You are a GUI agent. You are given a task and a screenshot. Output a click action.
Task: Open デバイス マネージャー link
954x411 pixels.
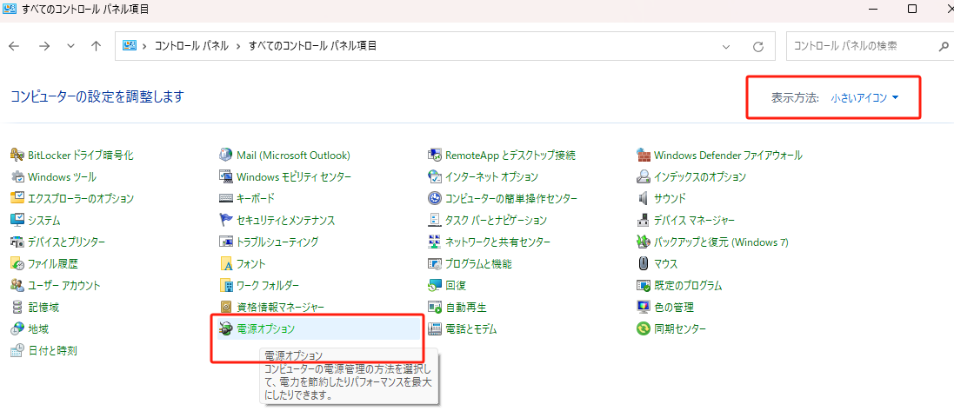coord(694,220)
